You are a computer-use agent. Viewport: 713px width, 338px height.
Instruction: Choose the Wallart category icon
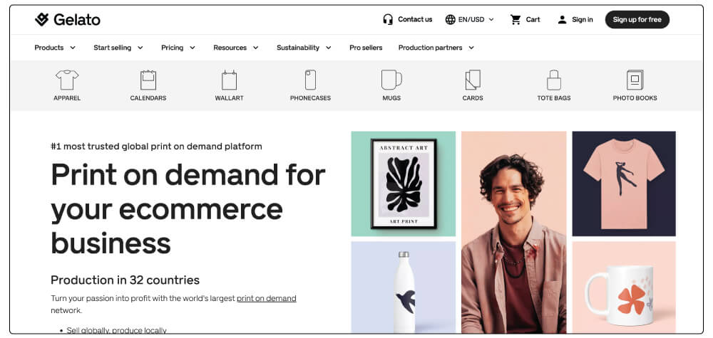pos(229,80)
